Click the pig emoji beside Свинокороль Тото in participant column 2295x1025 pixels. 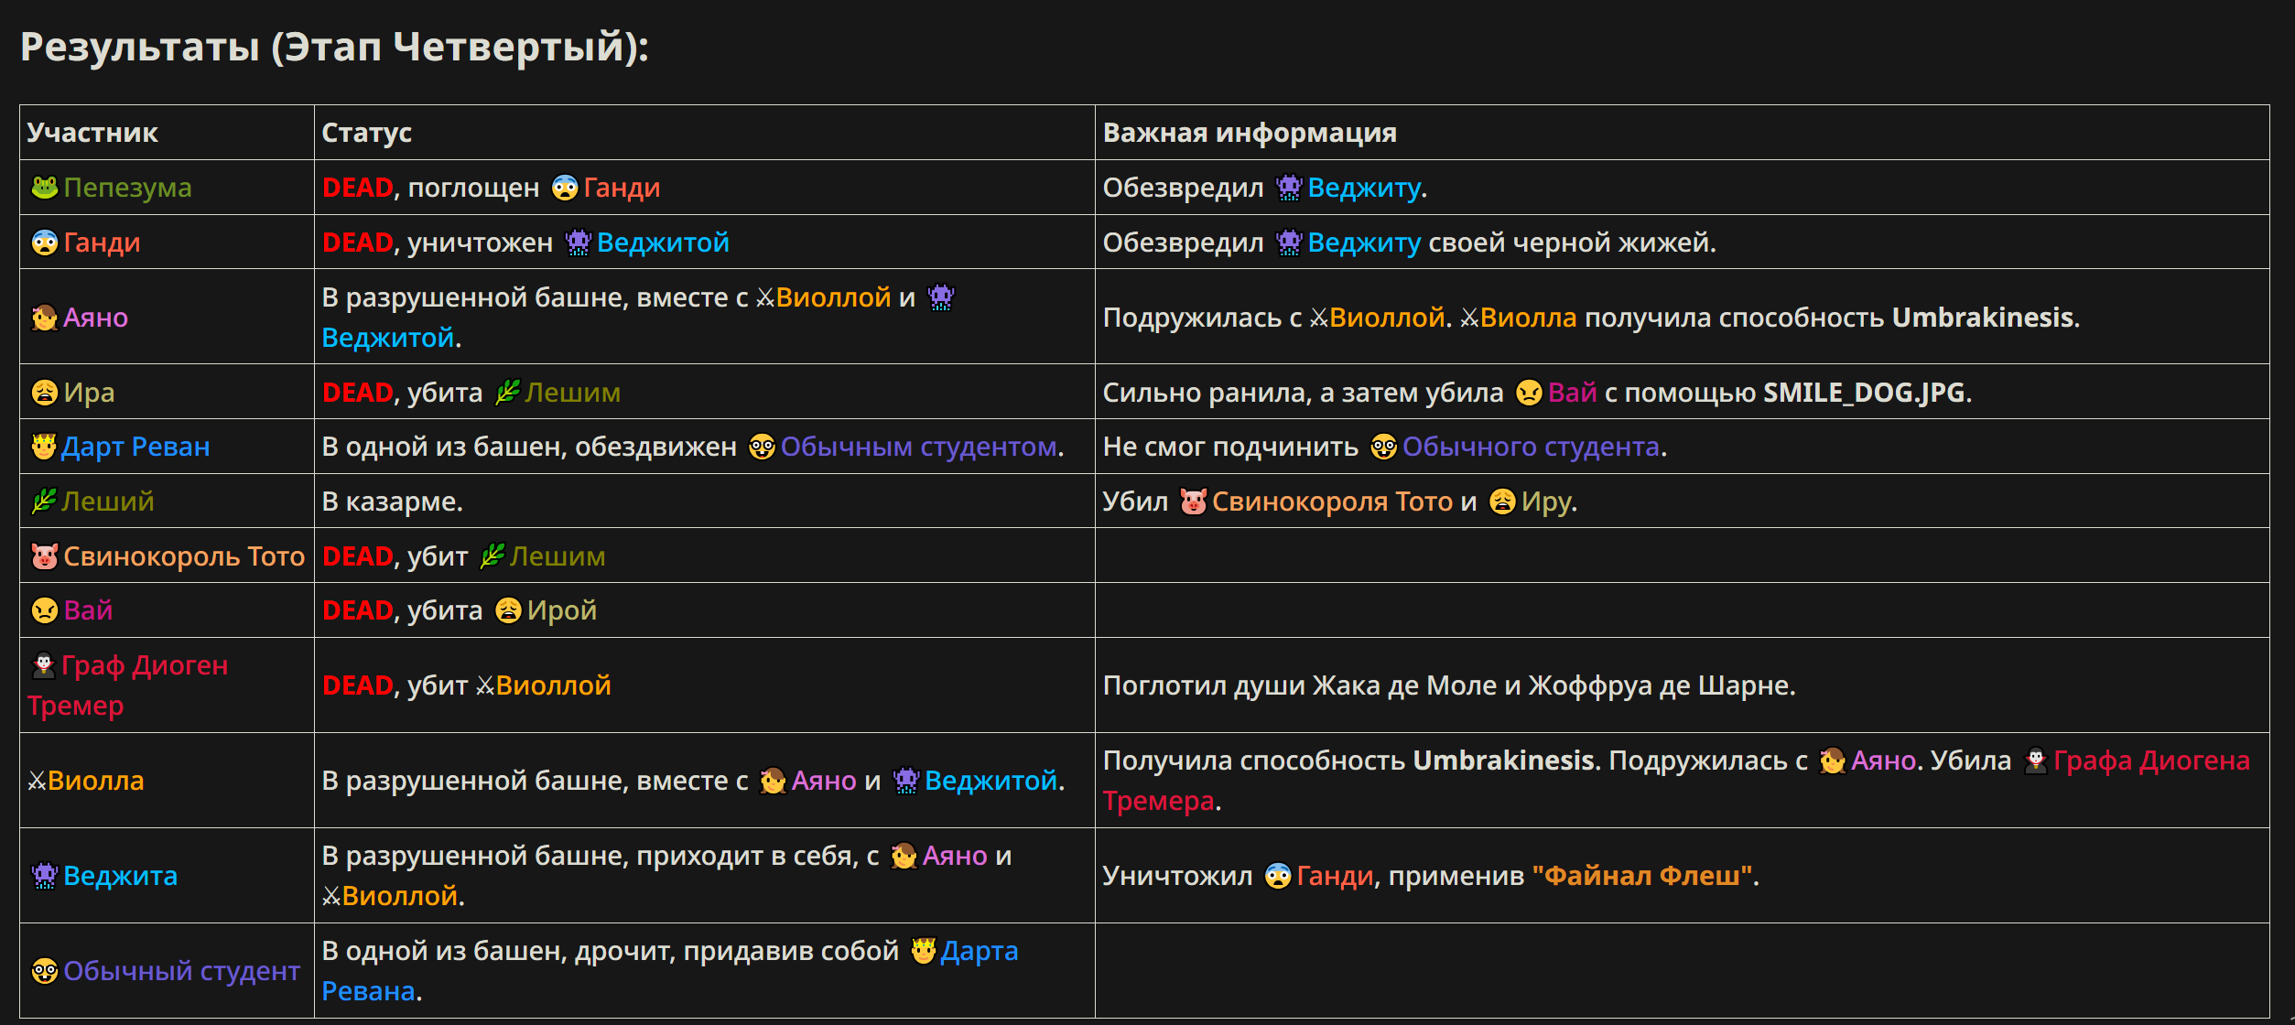coord(45,556)
